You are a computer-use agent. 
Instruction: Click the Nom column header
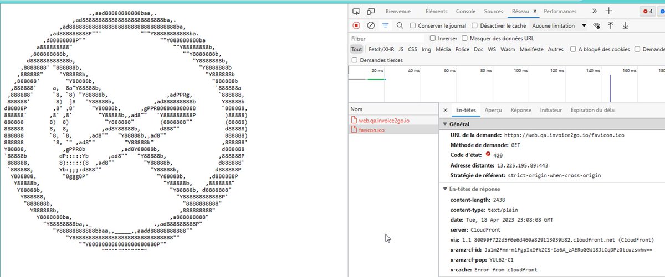click(x=393, y=109)
